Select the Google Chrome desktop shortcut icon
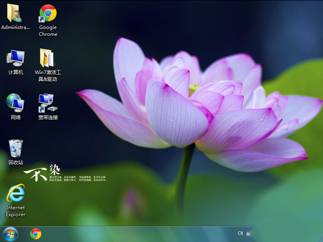Screen dimensions: 323x242 pos(48,13)
